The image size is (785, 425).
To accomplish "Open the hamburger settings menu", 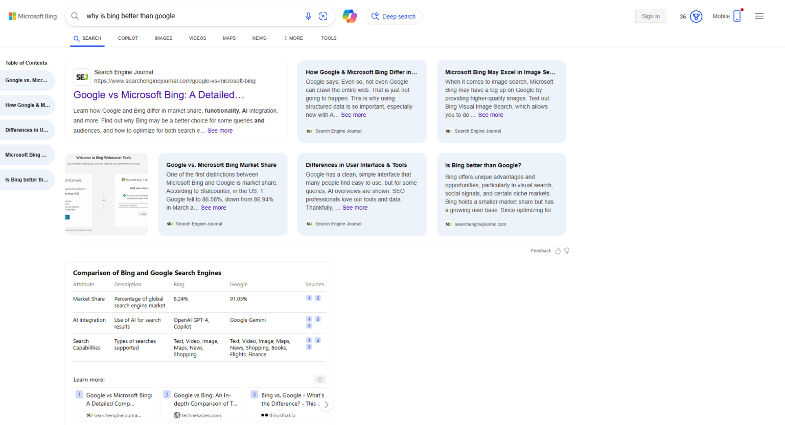I will click(759, 16).
